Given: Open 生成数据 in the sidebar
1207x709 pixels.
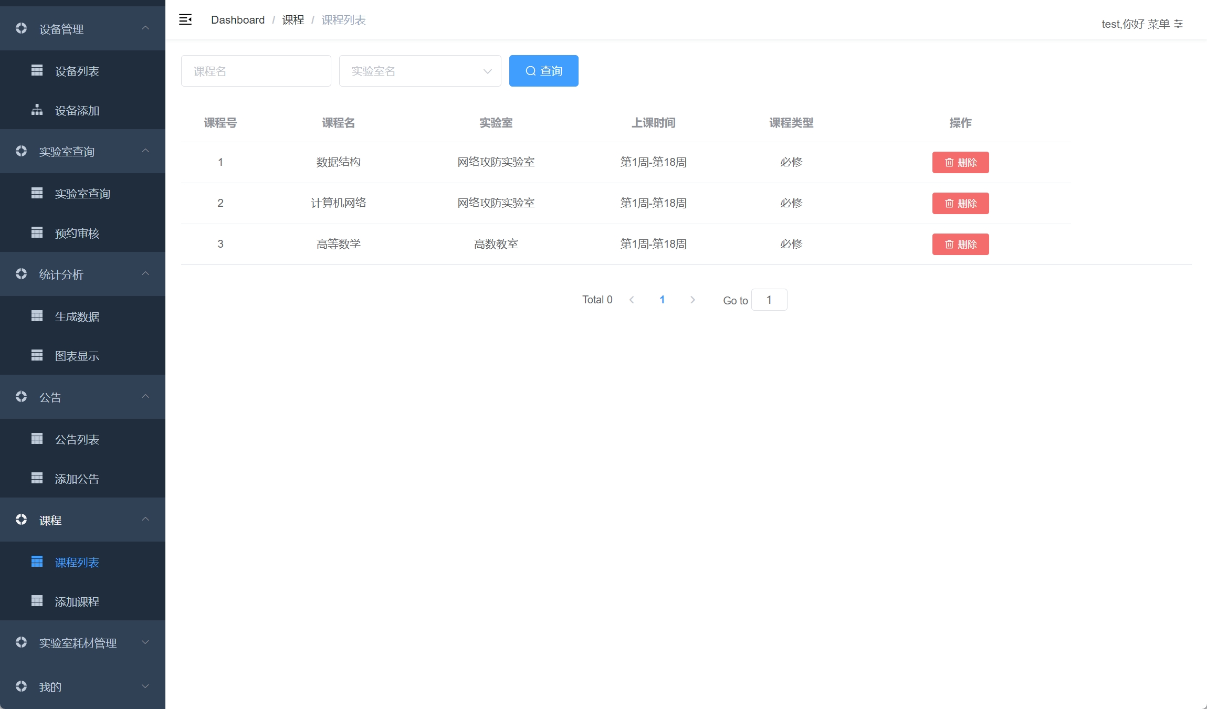Looking at the screenshot, I should pos(77,316).
